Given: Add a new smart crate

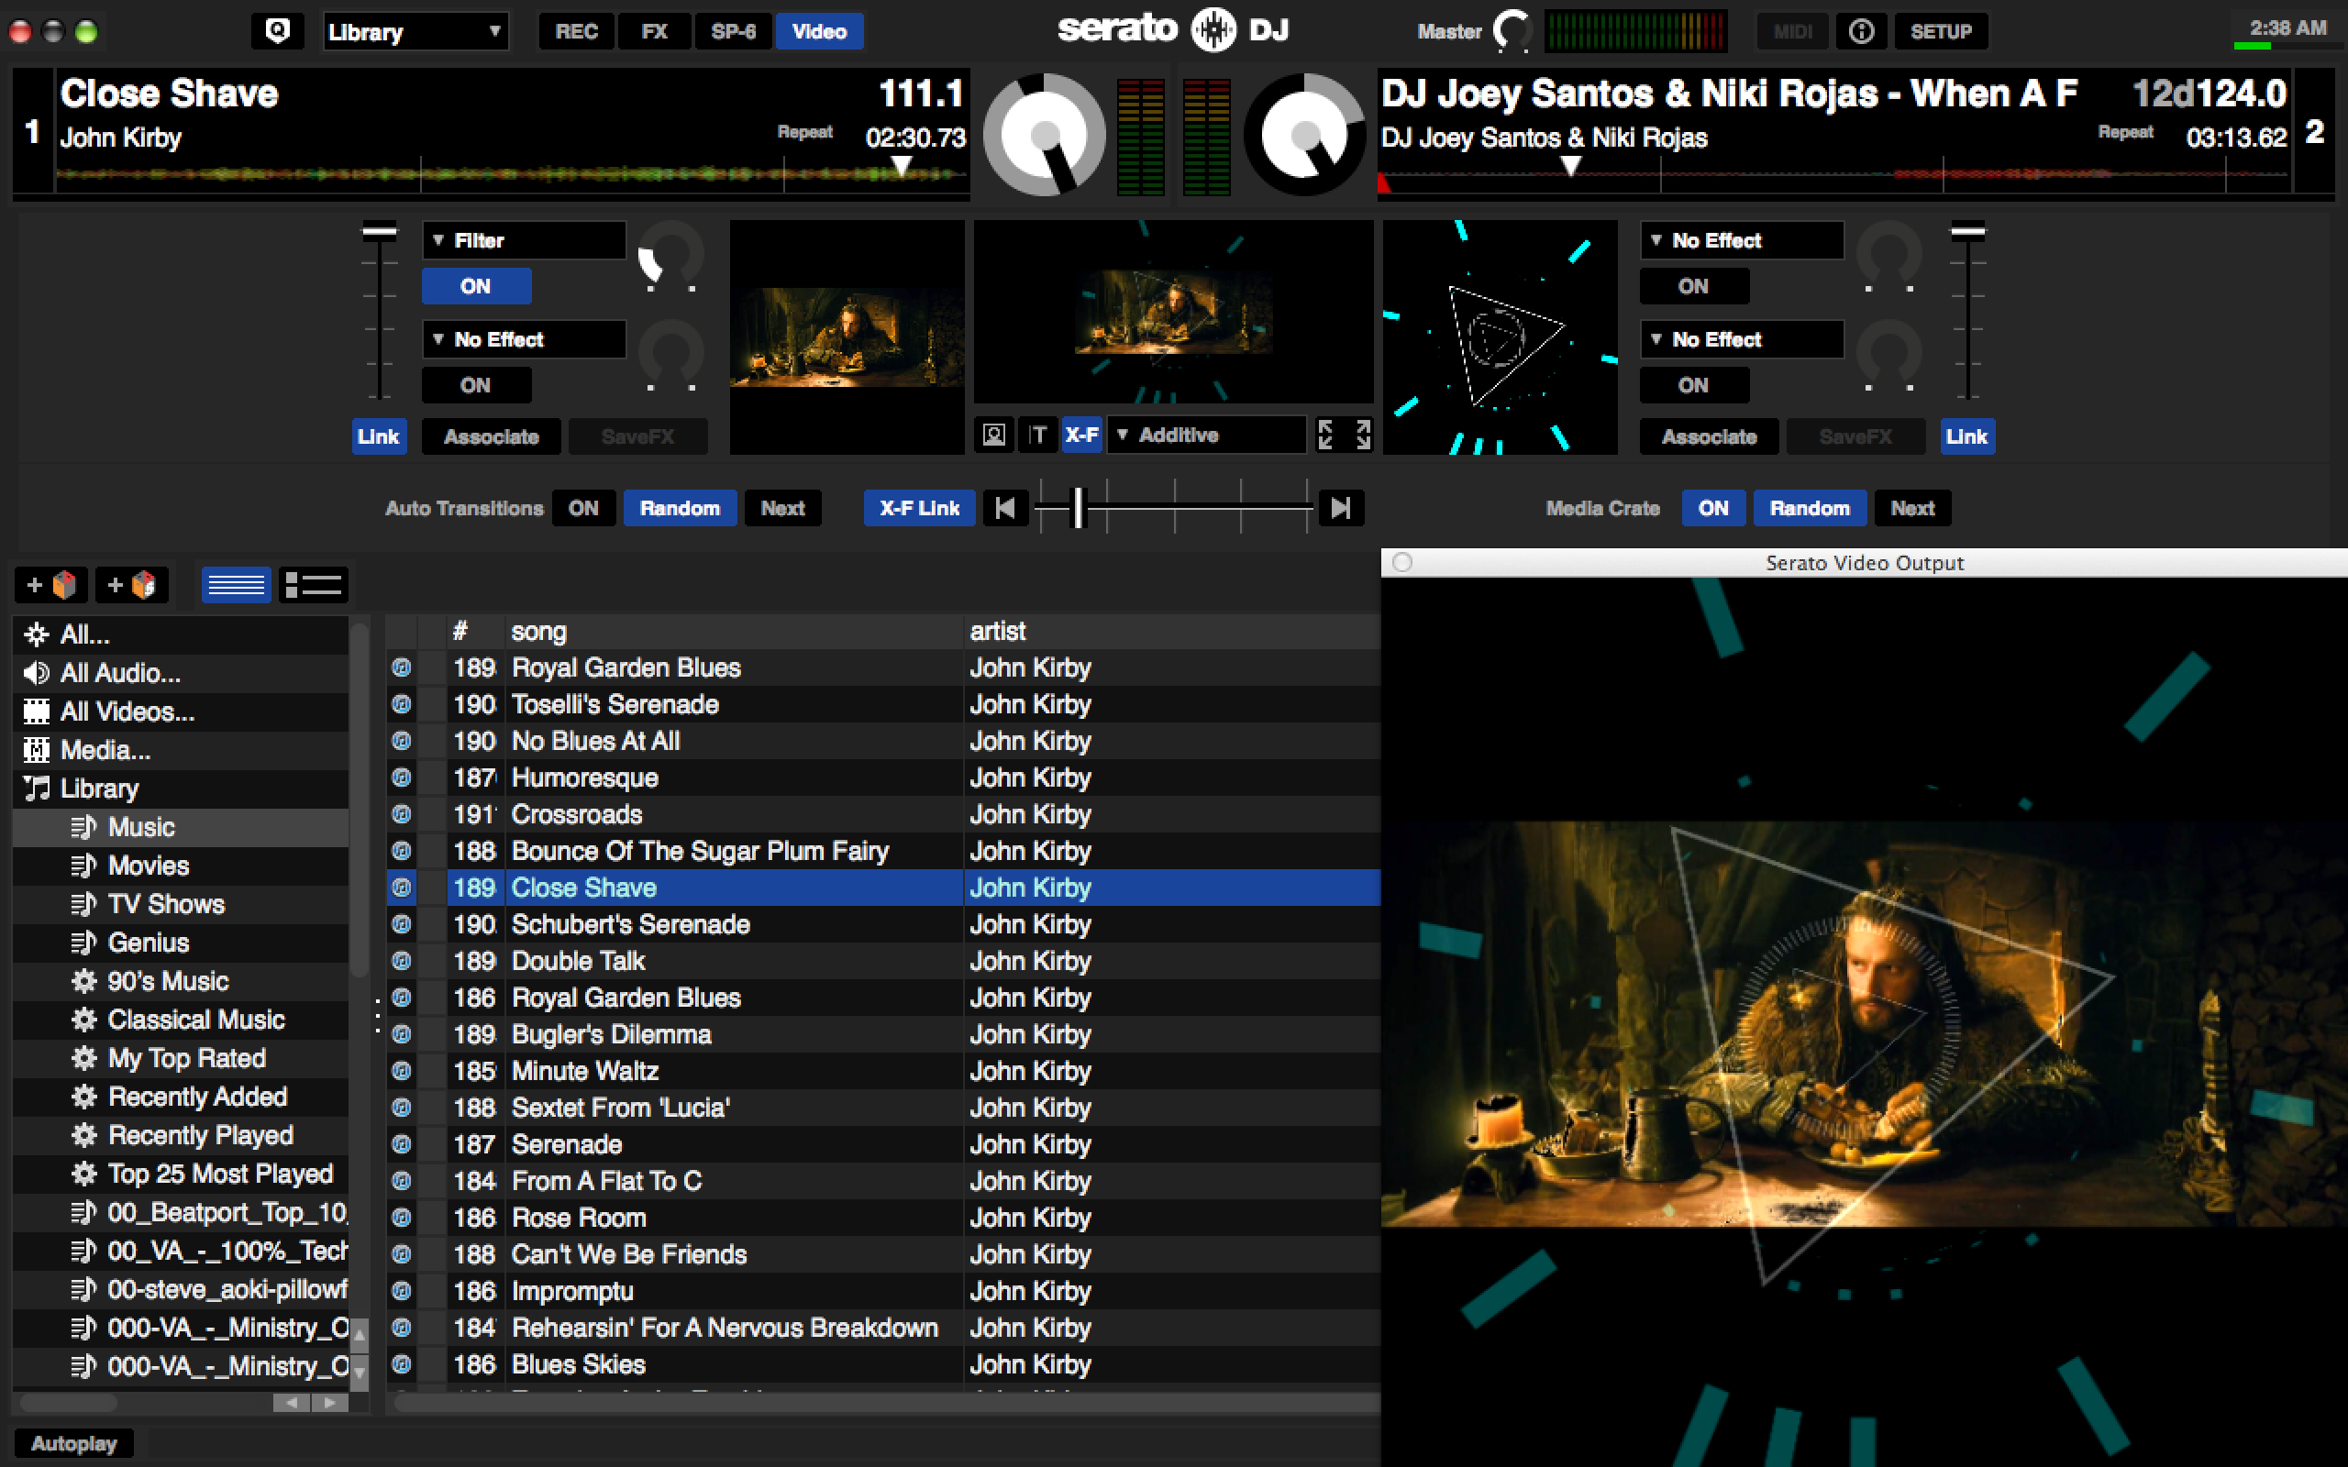Looking at the screenshot, I should [132, 585].
